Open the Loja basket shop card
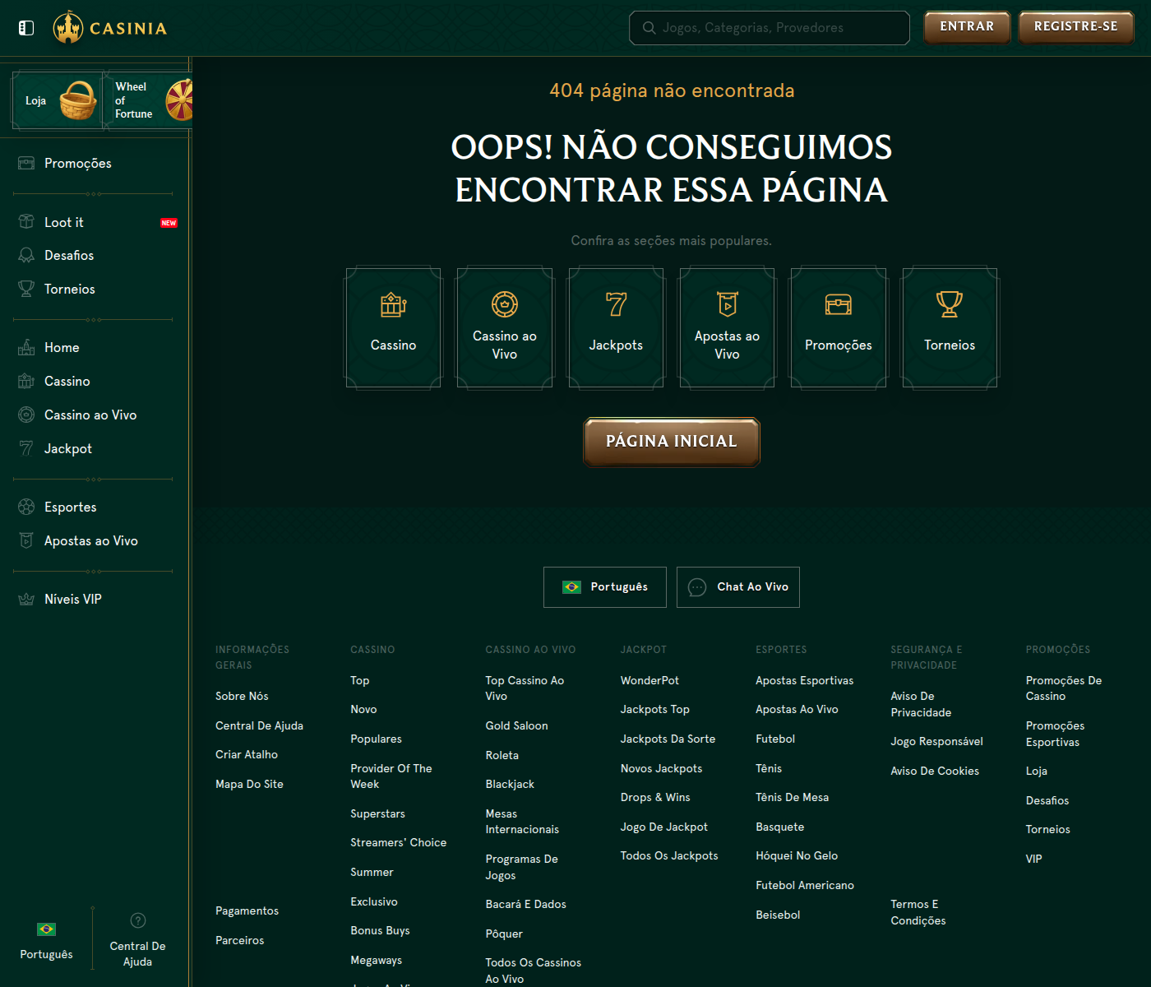The height and width of the screenshot is (987, 1151). [57, 100]
